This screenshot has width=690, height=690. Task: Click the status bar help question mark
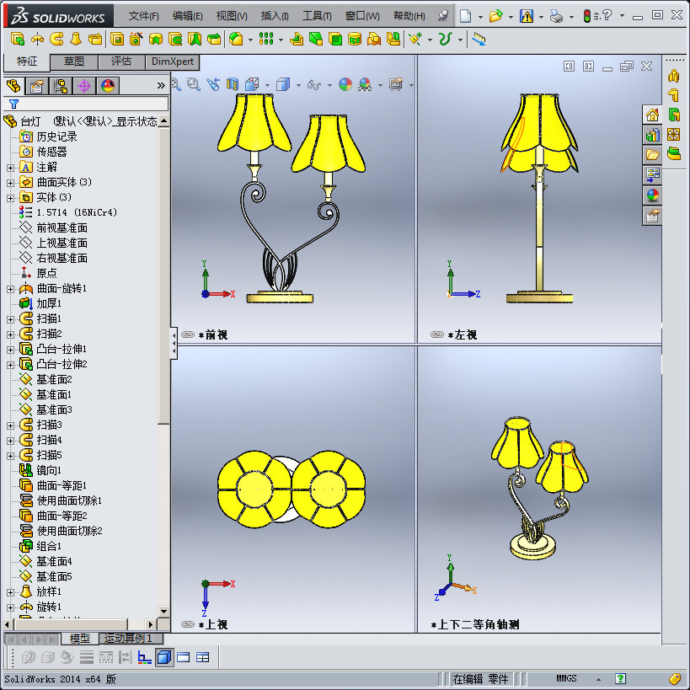tap(620, 678)
